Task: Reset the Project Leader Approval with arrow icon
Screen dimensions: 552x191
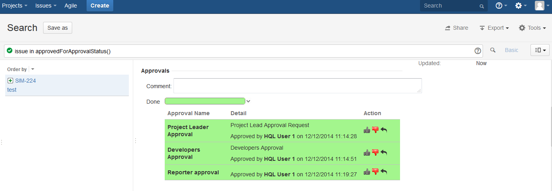Action: tap(384, 130)
